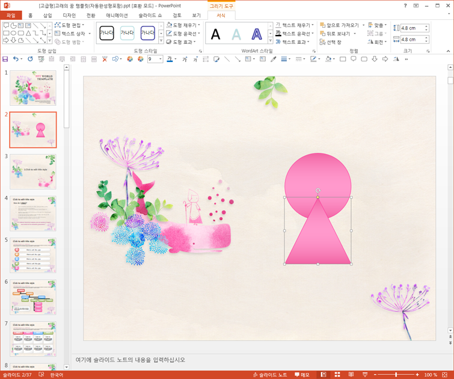Save the presentation from quick access toolbar
The image size is (454, 379).
pyautogui.click(x=5, y=59)
